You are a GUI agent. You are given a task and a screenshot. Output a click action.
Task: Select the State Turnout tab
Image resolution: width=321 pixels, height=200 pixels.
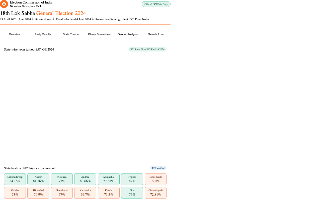[x=71, y=34]
